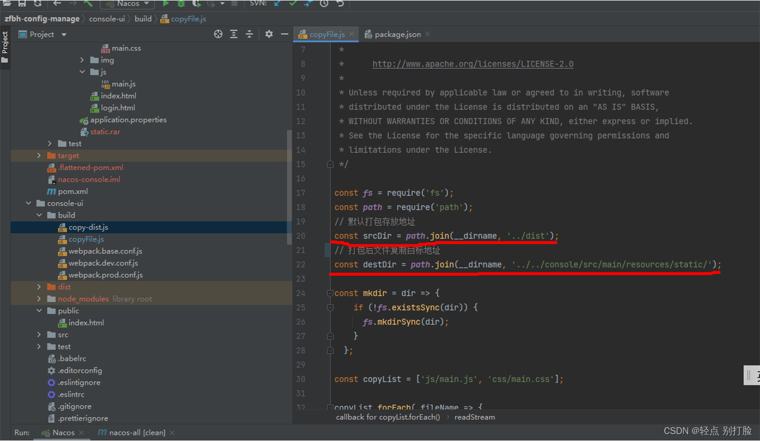760x441 pixels.
Task: Toggle folding marker at line 15 comment end
Action: coord(330,164)
